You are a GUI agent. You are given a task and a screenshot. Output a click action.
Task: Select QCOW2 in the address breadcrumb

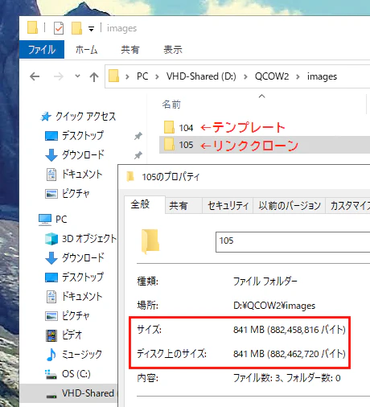272,76
